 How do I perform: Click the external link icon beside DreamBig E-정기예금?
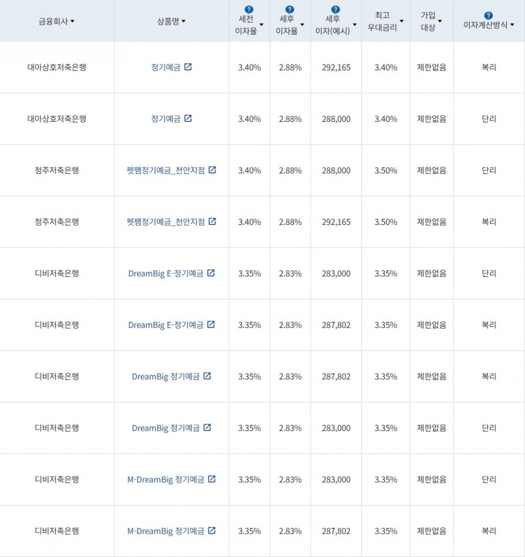point(211,273)
